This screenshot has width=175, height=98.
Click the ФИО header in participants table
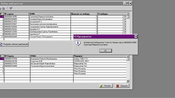[x=50, y=14]
